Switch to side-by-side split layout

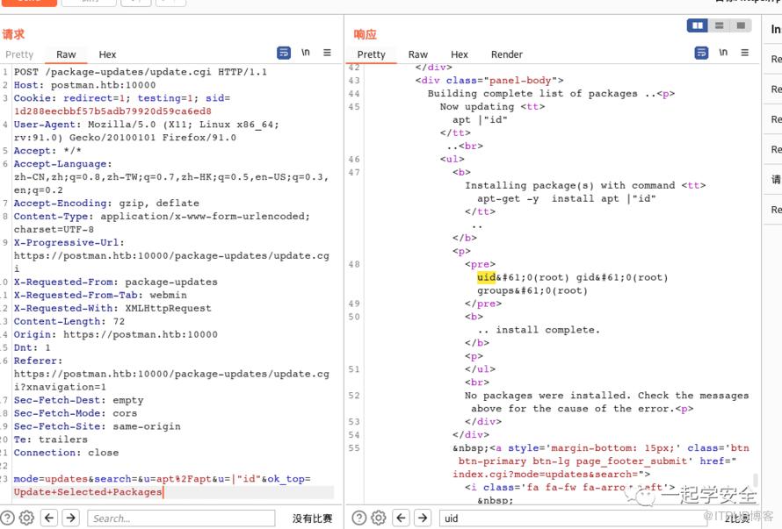tap(698, 25)
